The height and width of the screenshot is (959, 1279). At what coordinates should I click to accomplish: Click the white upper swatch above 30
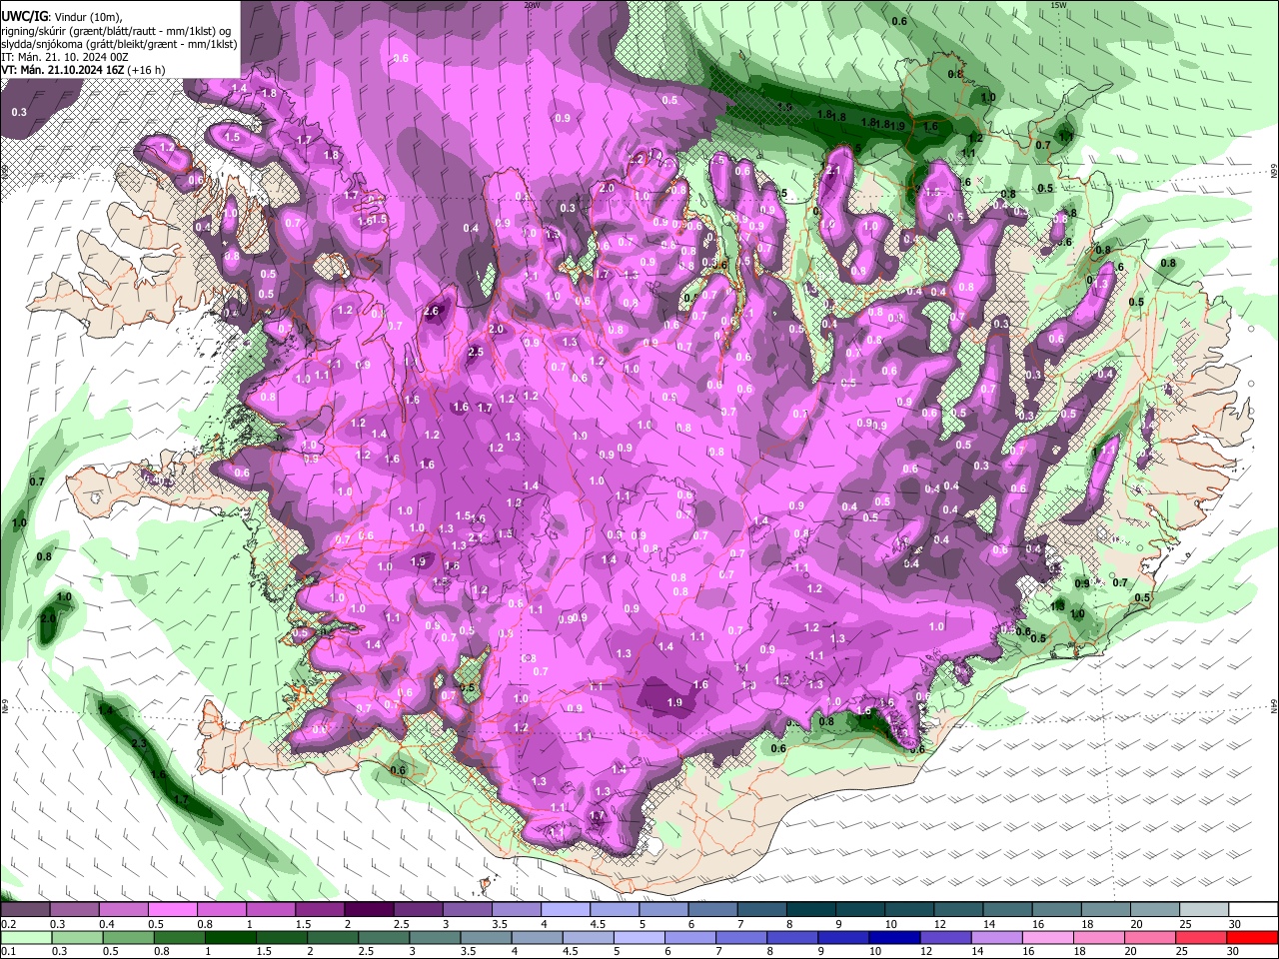1253,910
